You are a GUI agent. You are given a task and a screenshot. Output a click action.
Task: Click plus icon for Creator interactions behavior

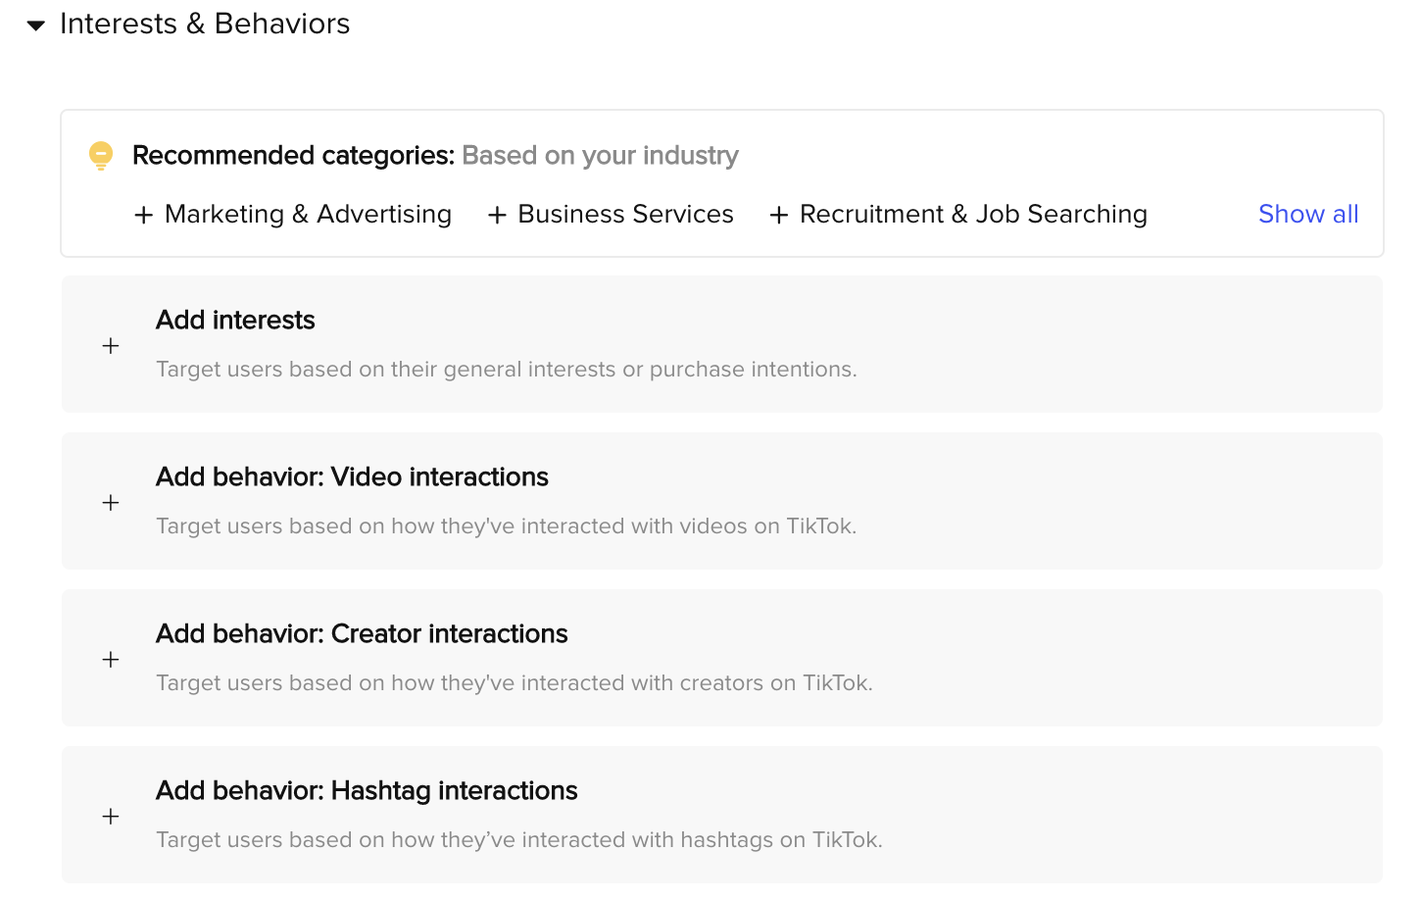[x=111, y=659]
